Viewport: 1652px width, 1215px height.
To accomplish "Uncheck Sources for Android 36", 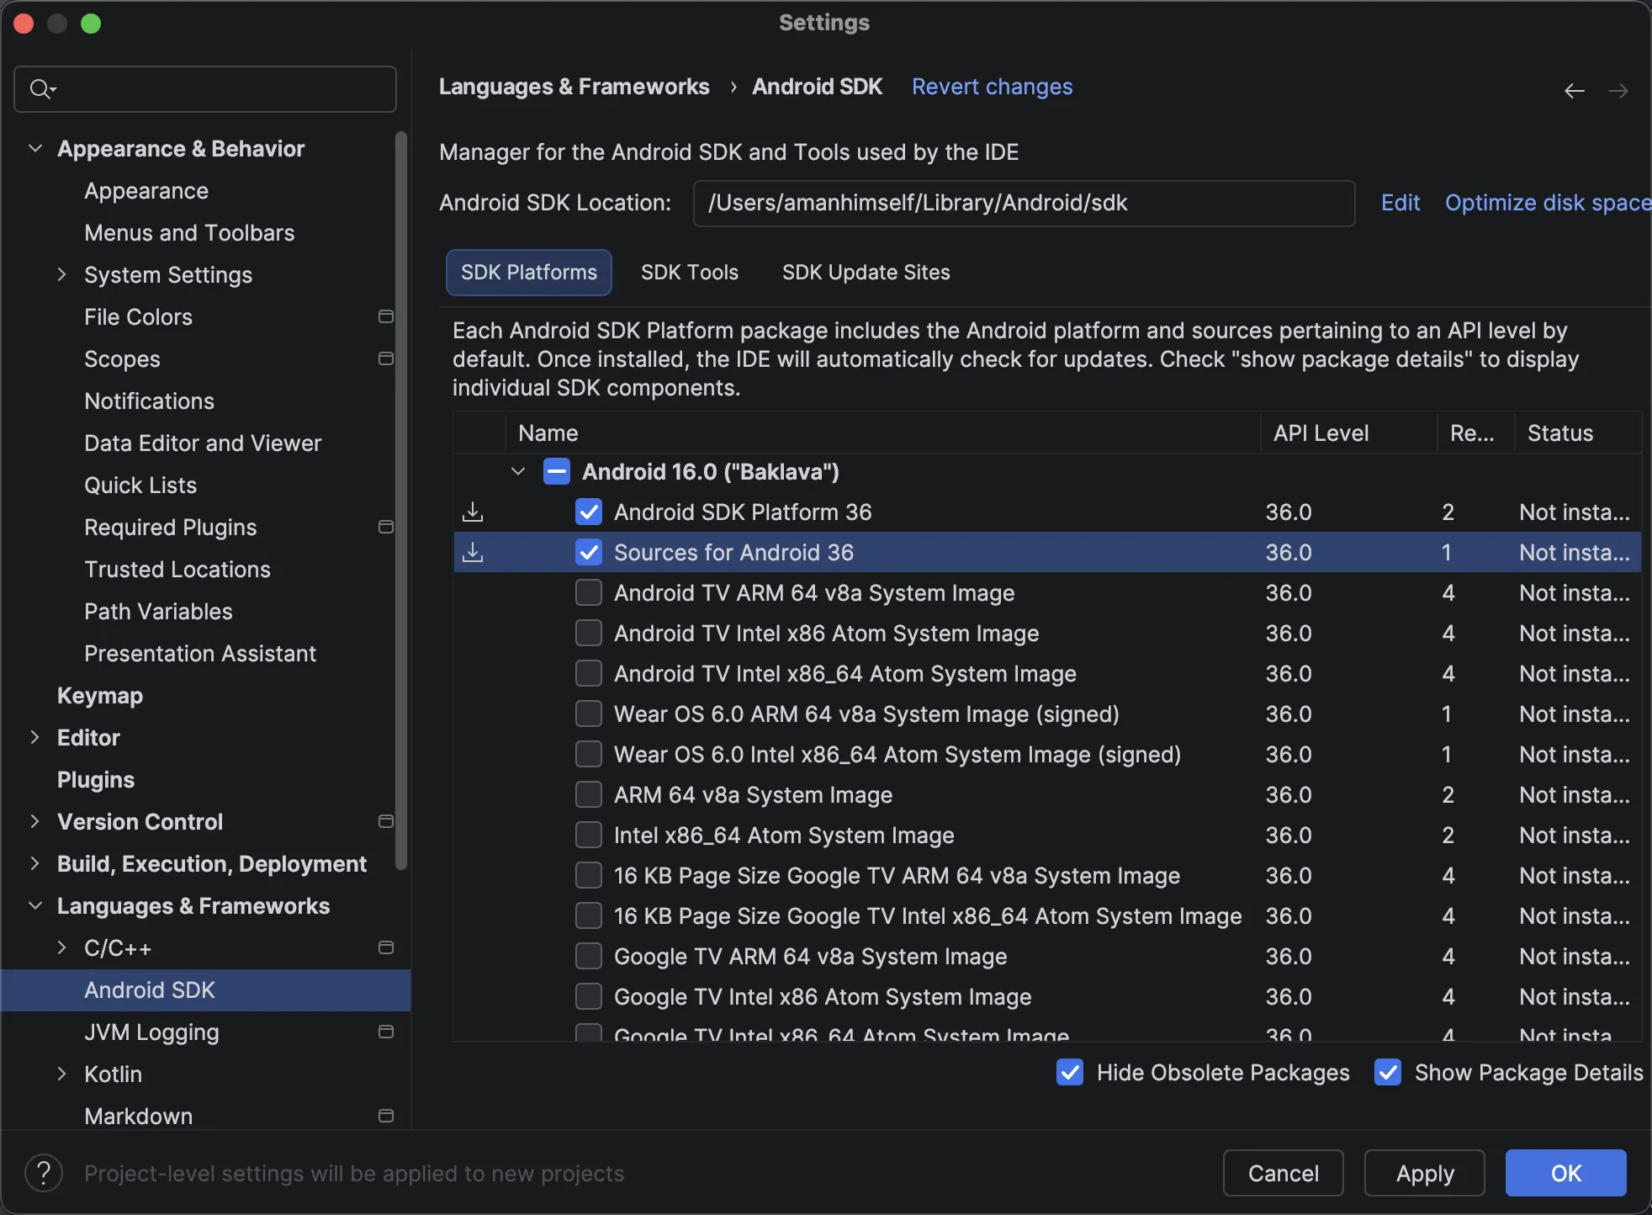I will coord(589,552).
